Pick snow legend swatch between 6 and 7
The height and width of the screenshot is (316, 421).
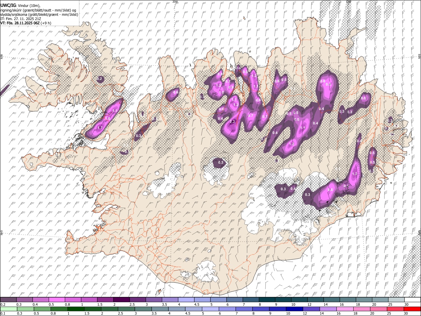(x=235, y=300)
